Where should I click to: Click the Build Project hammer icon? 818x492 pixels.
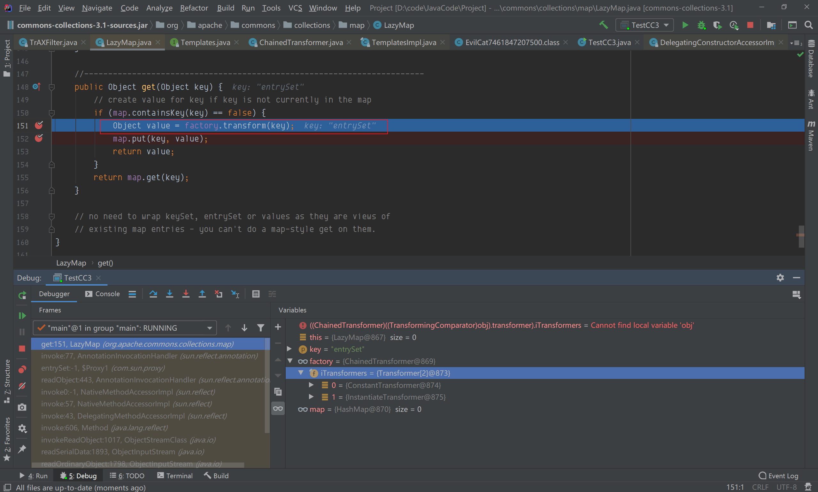point(604,25)
